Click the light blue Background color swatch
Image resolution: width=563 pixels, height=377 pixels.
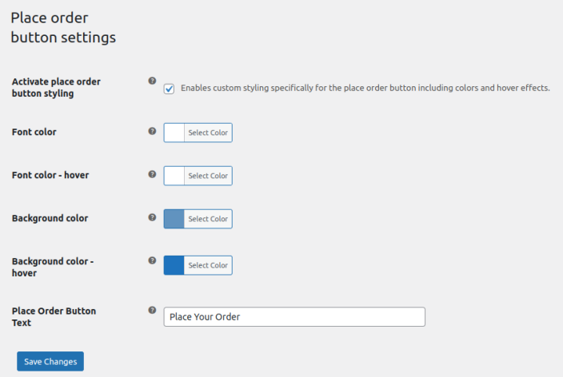174,219
